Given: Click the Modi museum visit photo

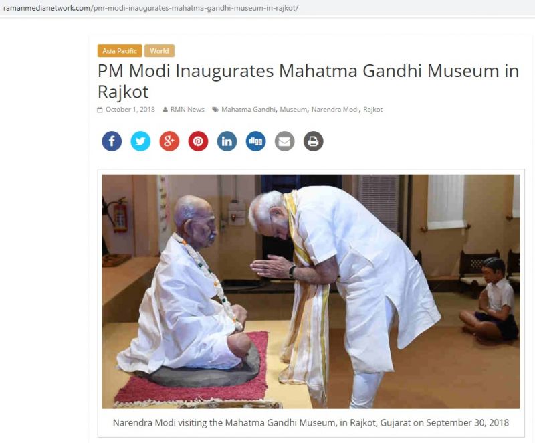Looking at the screenshot, I should coord(311,292).
